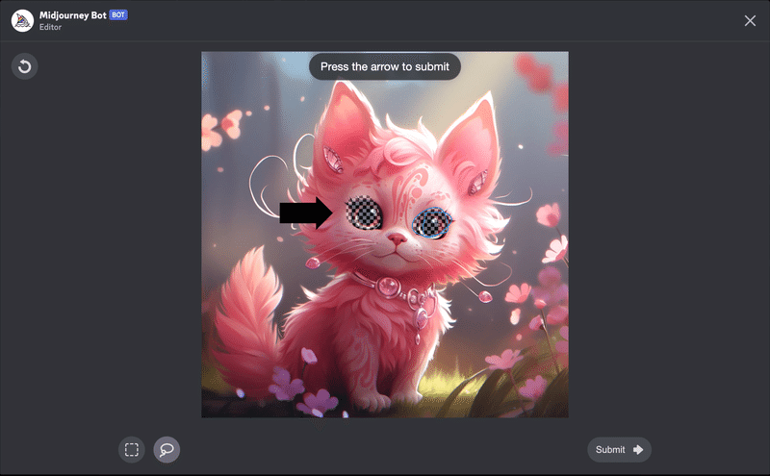Viewport: 770px width, 476px height.
Task: Click the checkered mask over the cat's left eye
Action: (364, 213)
